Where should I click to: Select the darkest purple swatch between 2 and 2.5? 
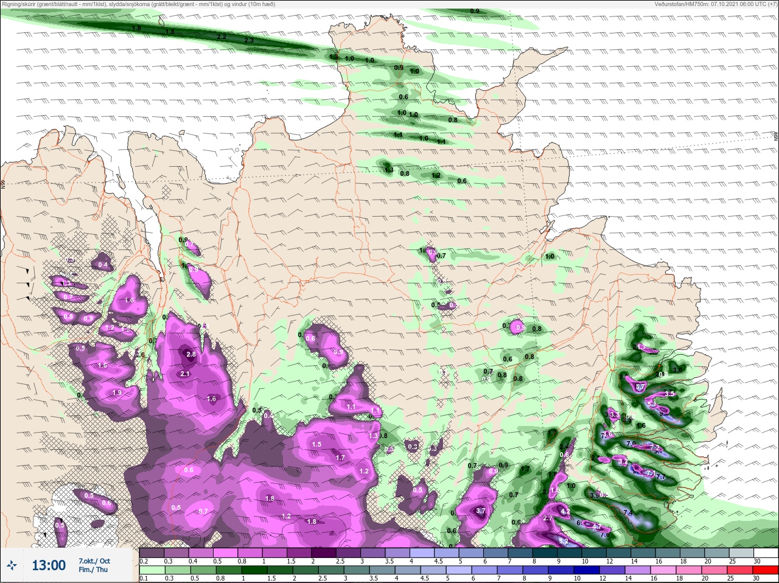pyautogui.click(x=324, y=553)
